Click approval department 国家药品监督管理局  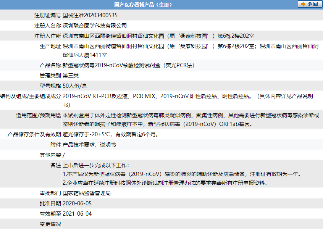coord(87,193)
